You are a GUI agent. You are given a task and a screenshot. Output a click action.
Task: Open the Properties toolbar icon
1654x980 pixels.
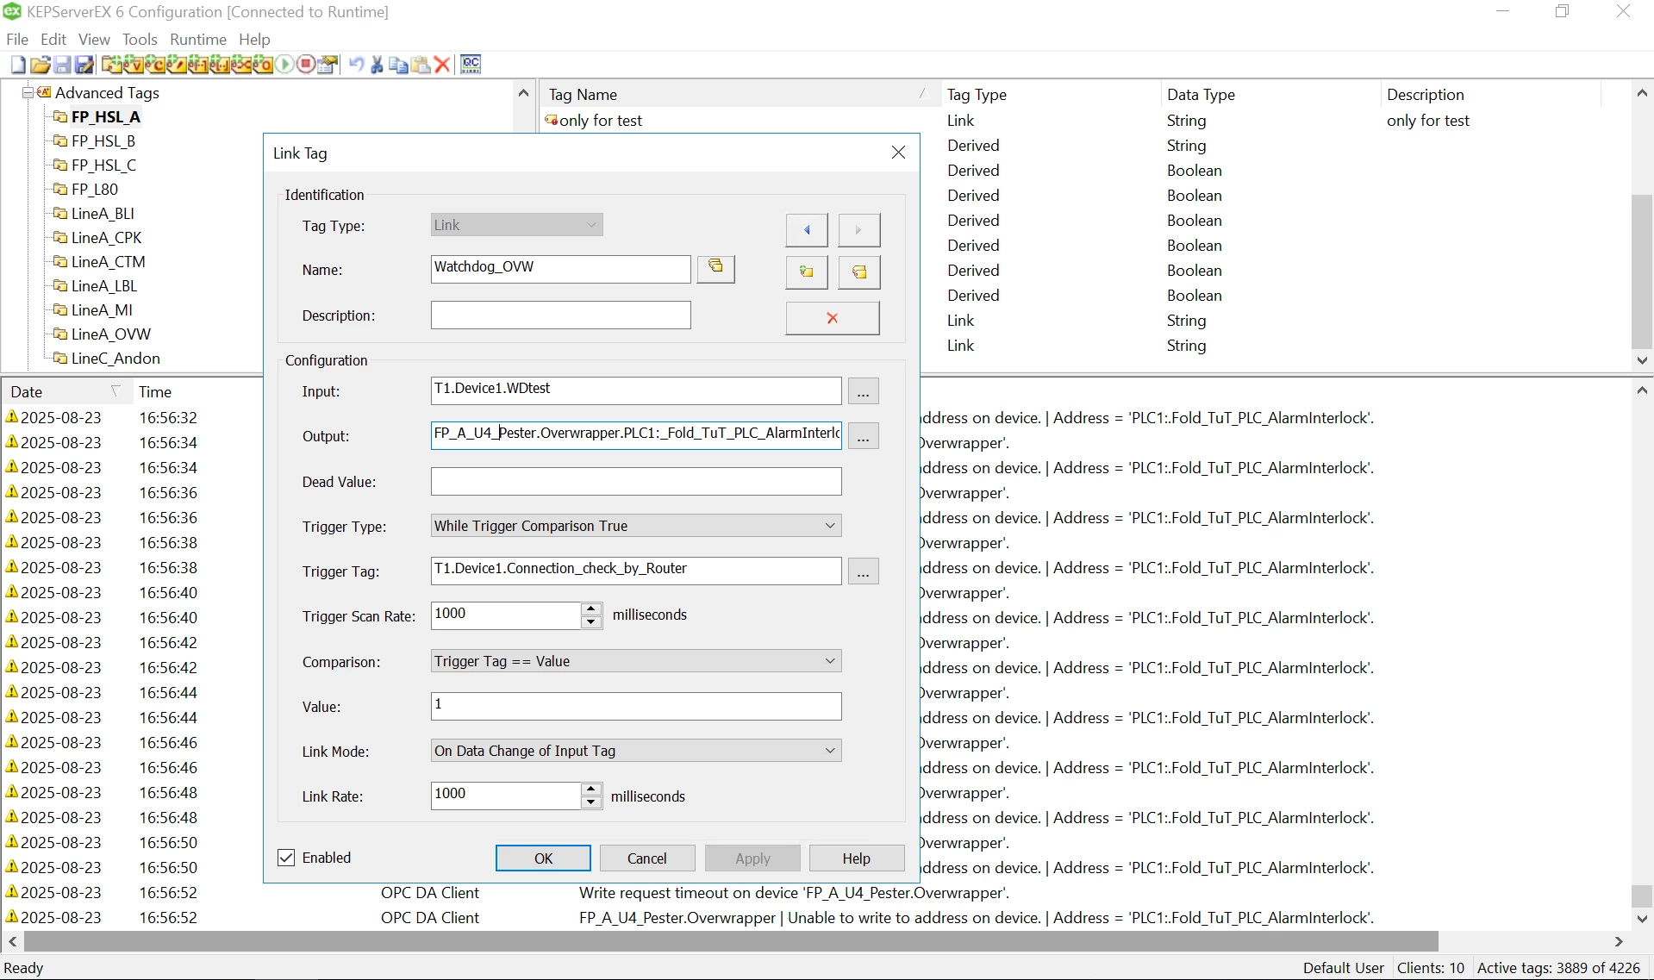pos(328,65)
